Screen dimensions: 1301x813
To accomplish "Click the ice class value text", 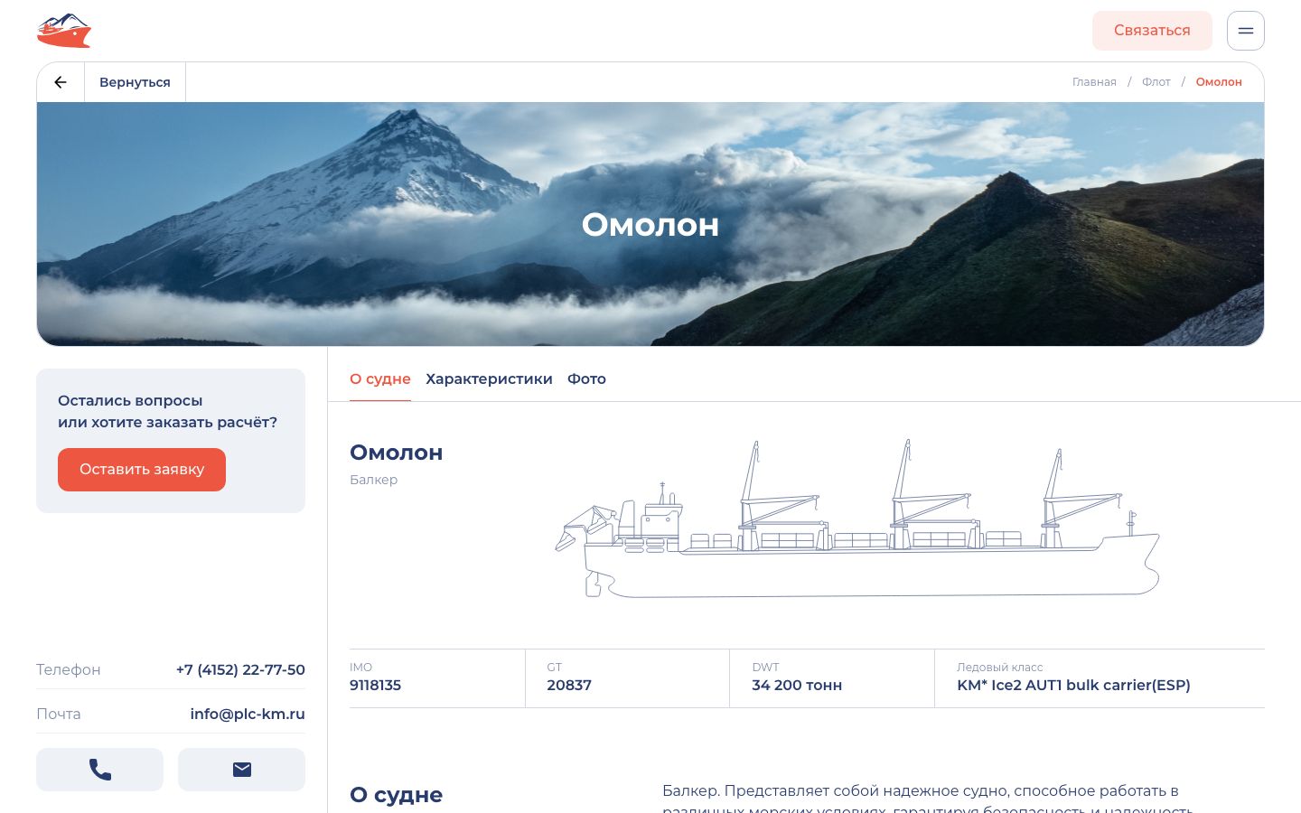I will (x=1073, y=686).
